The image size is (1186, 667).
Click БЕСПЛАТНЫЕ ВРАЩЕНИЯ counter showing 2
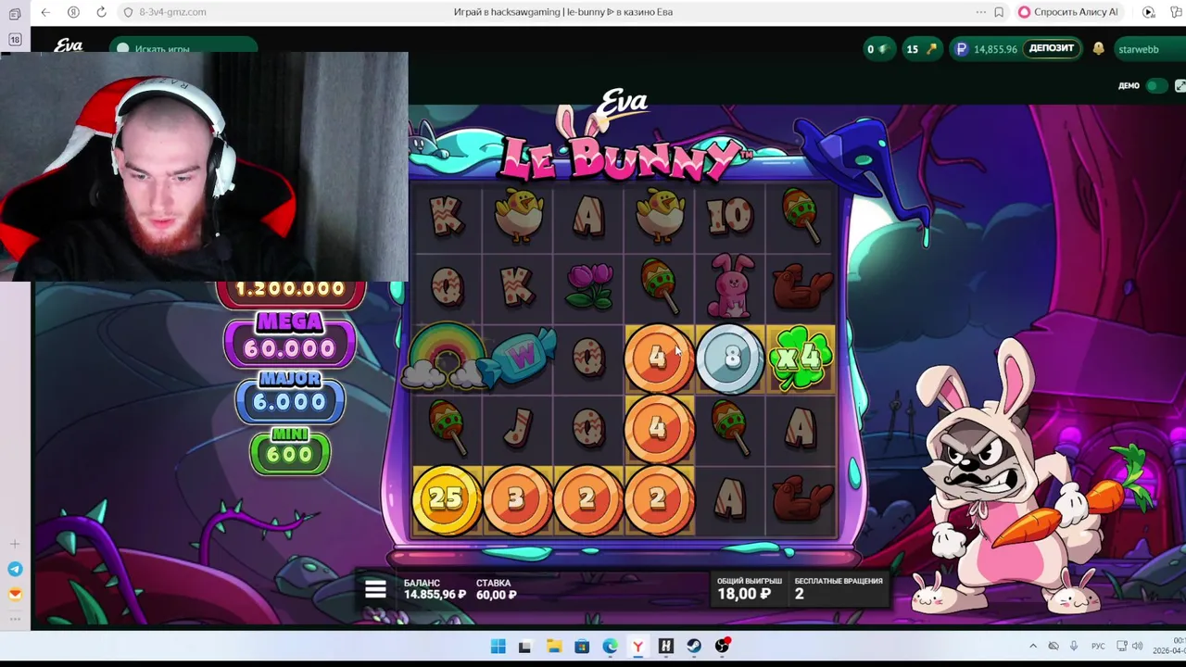coord(838,588)
